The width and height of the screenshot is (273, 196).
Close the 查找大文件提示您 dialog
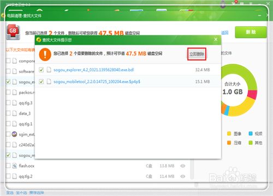point(216,39)
